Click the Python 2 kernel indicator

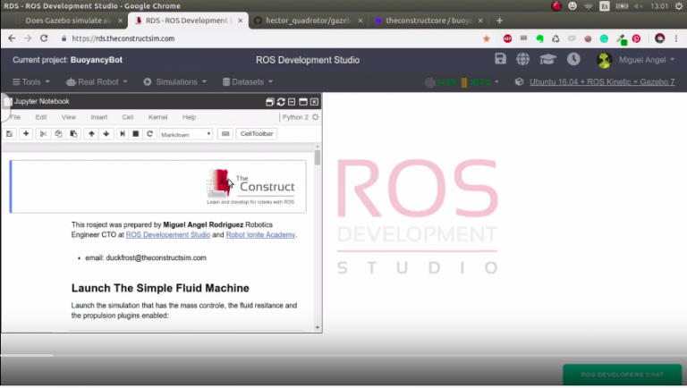tap(300, 117)
